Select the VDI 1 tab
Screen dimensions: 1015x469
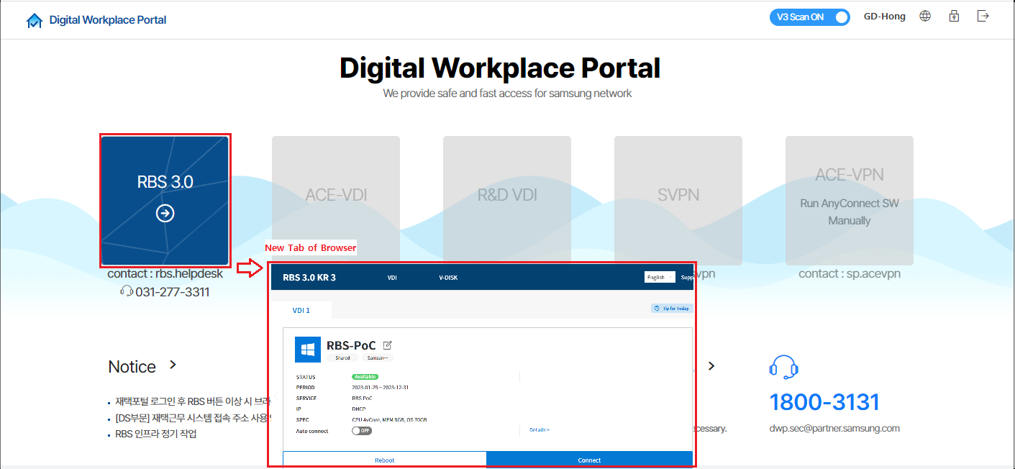pyautogui.click(x=301, y=310)
